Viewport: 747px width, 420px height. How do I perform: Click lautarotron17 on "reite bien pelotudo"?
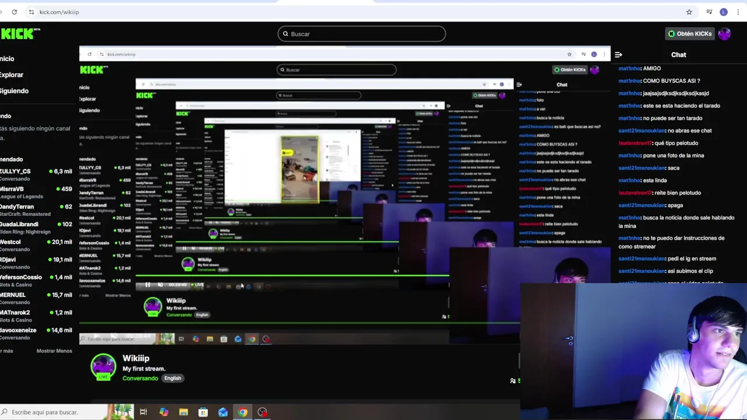click(636, 192)
